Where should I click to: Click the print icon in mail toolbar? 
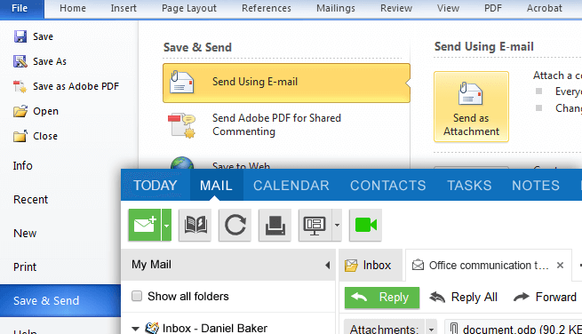[275, 225]
